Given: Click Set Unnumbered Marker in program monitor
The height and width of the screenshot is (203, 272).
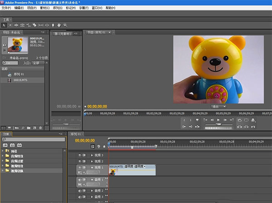Looking at the screenshot, I should click(x=197, y=120).
